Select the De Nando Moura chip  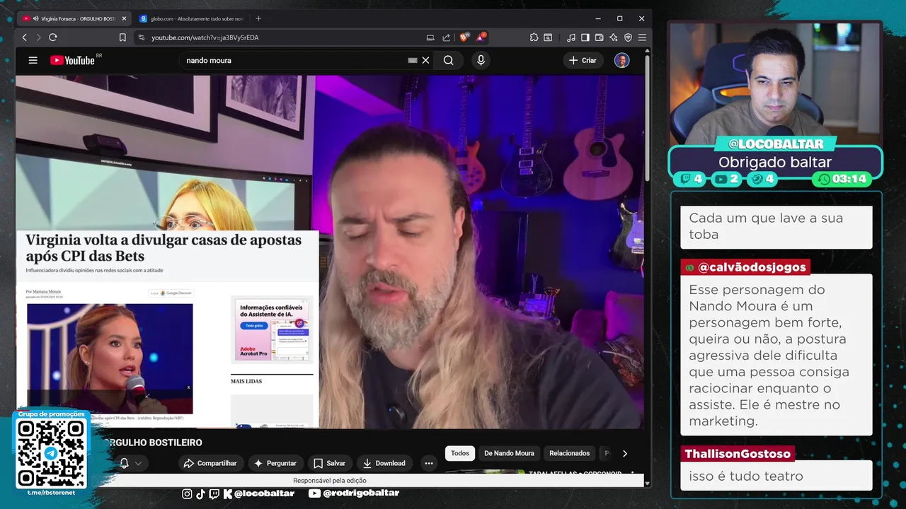(x=509, y=453)
